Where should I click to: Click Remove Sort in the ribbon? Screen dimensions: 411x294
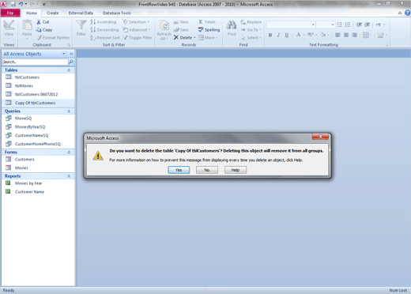click(105, 38)
